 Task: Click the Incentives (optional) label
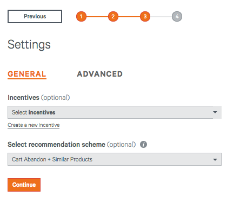point(39,98)
